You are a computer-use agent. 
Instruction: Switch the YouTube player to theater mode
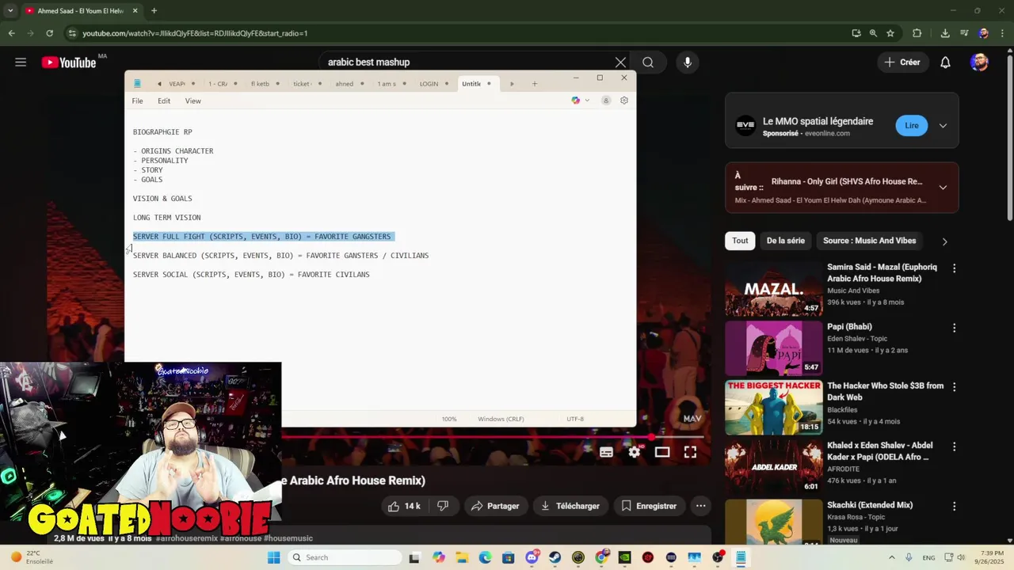pyautogui.click(x=662, y=452)
